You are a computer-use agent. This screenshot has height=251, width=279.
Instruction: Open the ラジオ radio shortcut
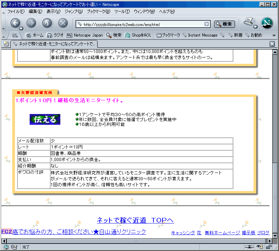pyautogui.click(x=55, y=35)
